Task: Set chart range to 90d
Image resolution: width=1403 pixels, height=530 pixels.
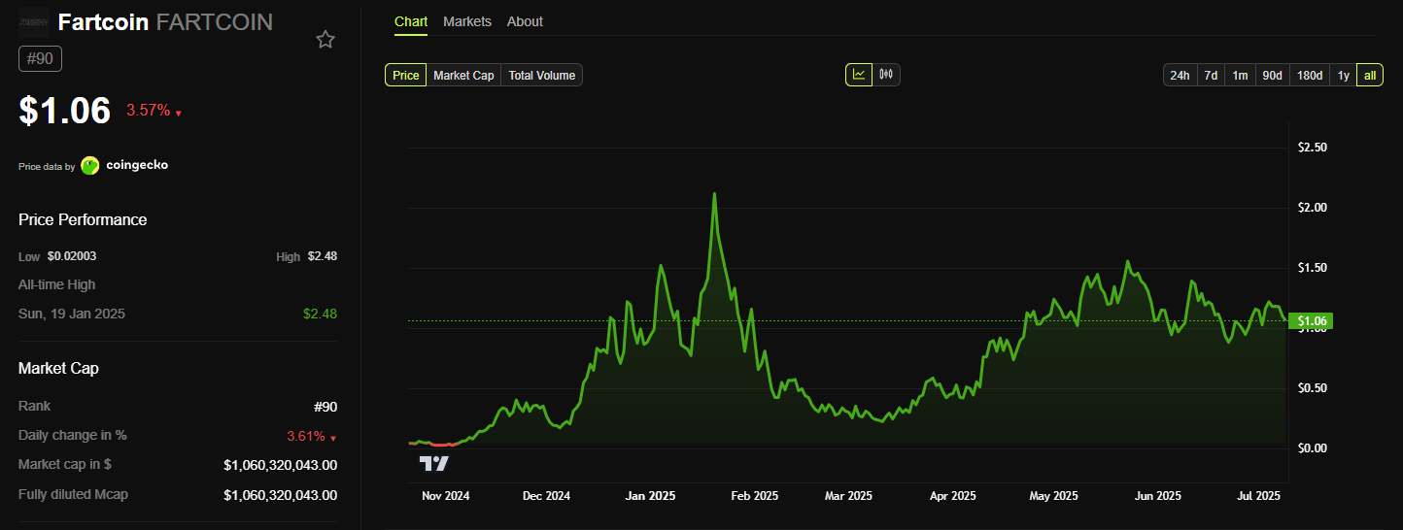Action: coord(1272,75)
